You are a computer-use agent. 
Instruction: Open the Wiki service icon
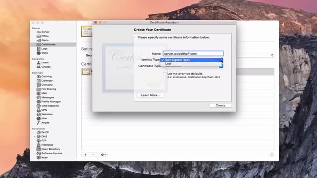click(39, 119)
